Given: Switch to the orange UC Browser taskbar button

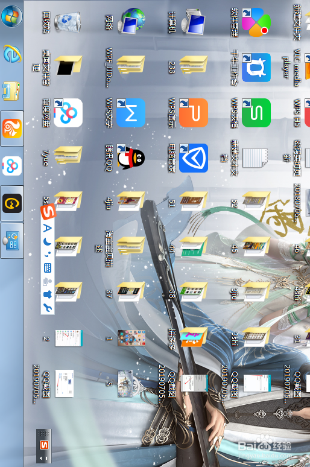Looking at the screenshot, I should pyautogui.click(x=12, y=129).
